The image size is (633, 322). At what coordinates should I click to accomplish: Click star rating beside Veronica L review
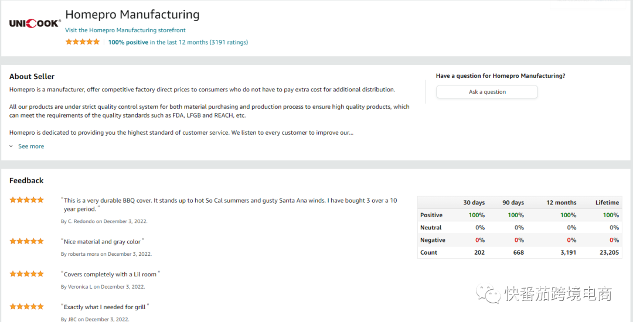(26, 274)
